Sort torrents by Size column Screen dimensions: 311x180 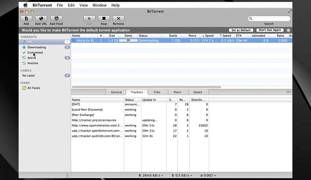pyautogui.click(x=112, y=36)
